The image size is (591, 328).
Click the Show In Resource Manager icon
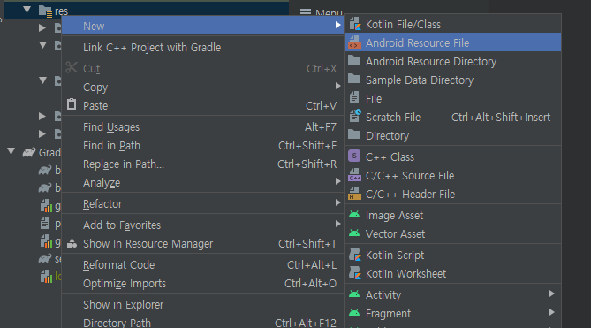72,243
